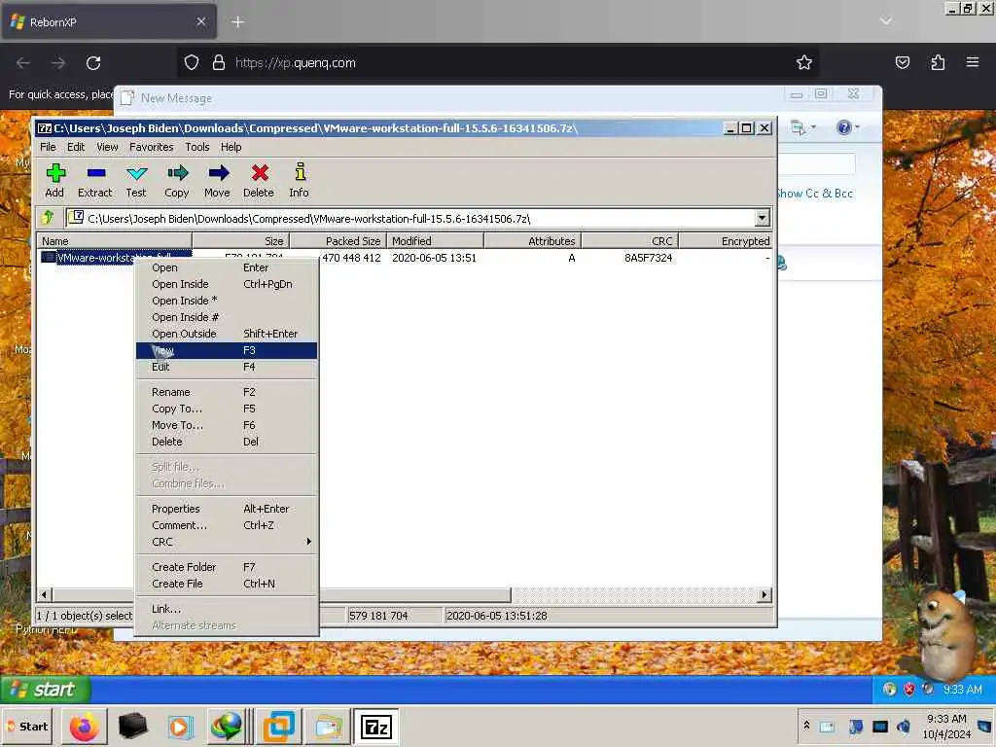996x747 pixels.
Task: Select highlighted View F3 entry
Action: (226, 350)
